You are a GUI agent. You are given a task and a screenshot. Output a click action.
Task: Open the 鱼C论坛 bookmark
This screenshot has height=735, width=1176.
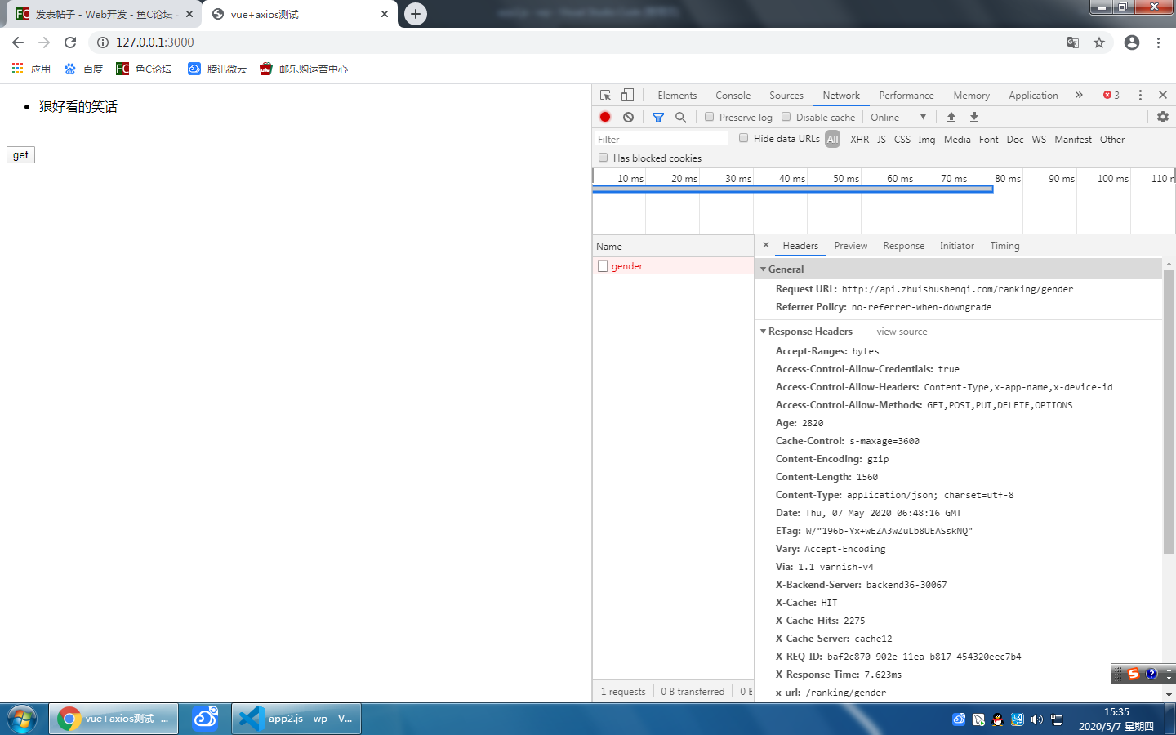144,69
